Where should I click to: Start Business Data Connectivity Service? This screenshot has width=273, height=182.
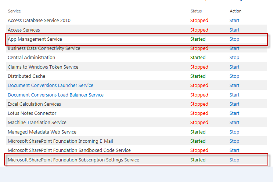tap(234, 48)
